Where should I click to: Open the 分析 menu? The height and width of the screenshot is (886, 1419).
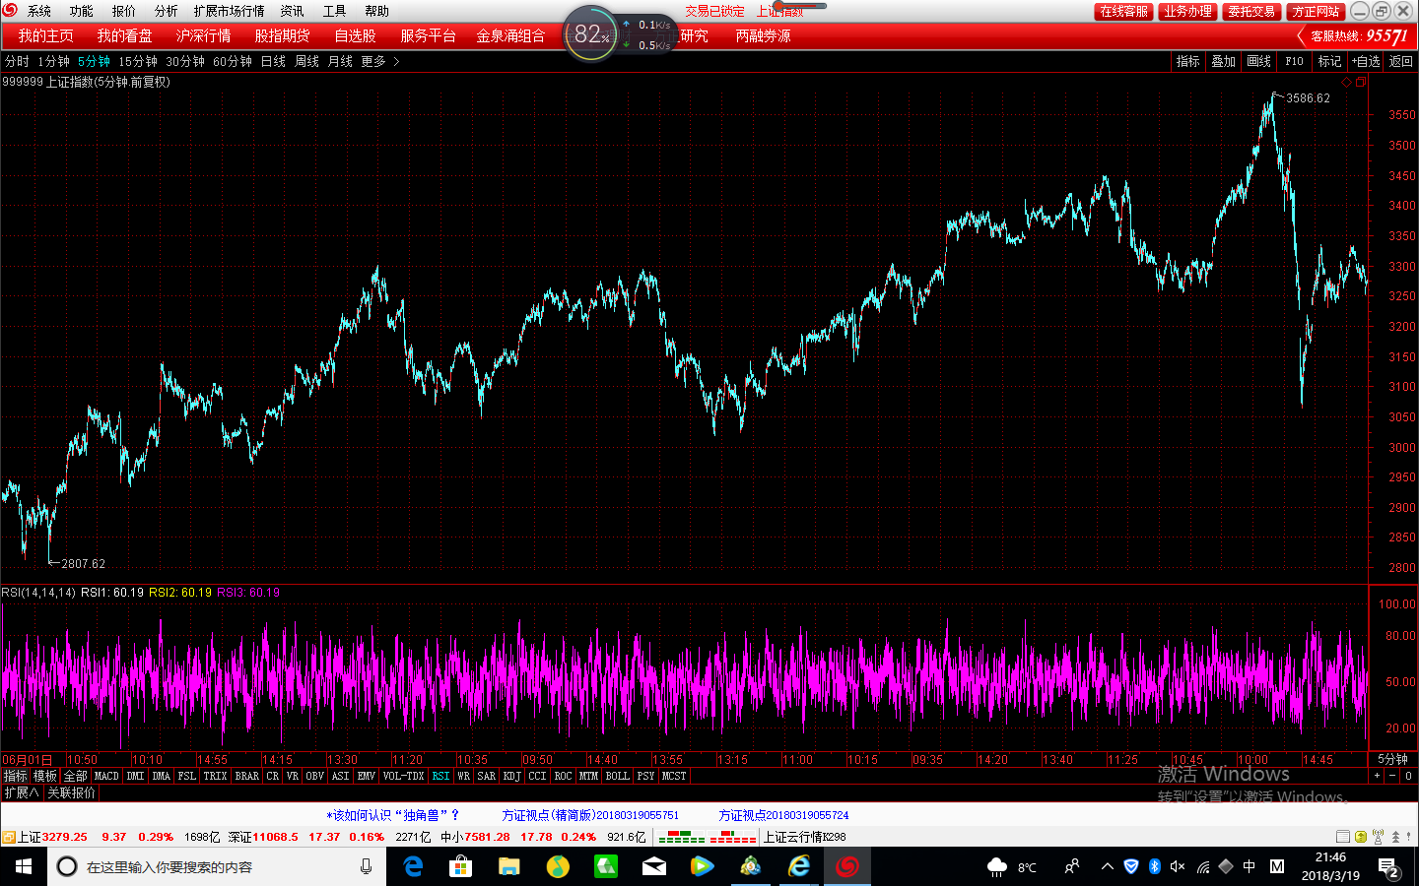[166, 11]
